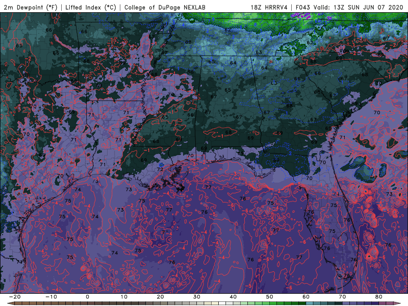Click the '18Z HRRRV4' model run label

click(x=269, y=7)
